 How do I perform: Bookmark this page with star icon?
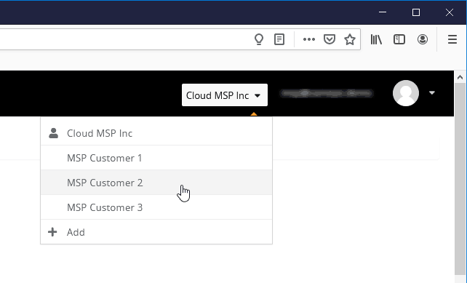[x=350, y=39]
